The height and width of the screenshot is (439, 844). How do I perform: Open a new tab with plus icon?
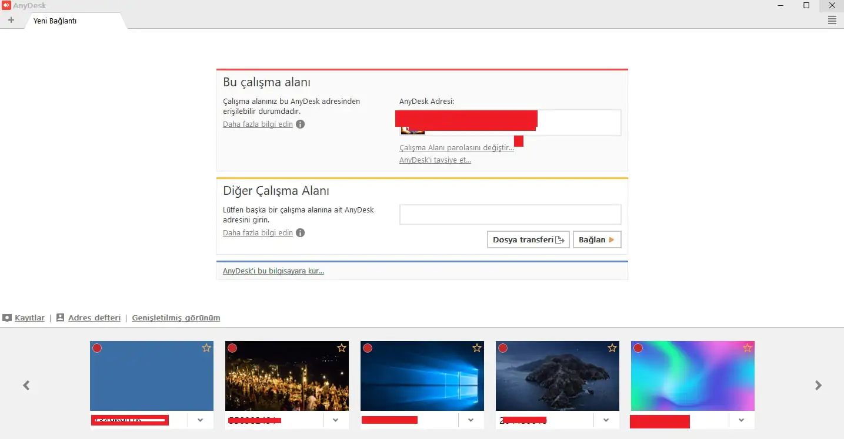click(x=11, y=20)
